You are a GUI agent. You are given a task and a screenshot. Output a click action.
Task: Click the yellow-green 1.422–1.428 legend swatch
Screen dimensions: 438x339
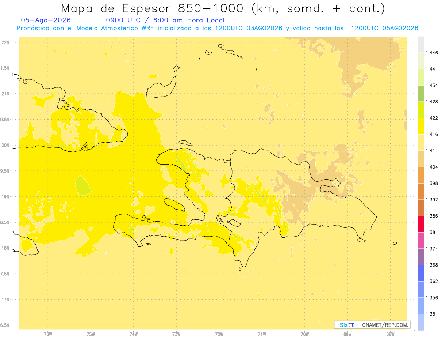[x=421, y=110]
